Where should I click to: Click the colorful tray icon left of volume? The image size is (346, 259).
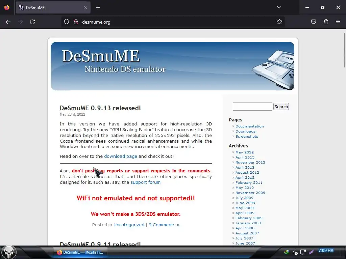pos(287,252)
